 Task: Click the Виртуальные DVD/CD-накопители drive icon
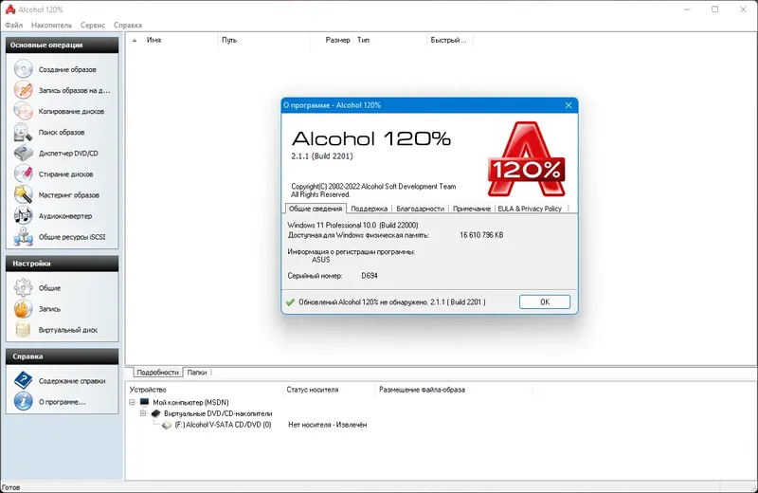(155, 413)
